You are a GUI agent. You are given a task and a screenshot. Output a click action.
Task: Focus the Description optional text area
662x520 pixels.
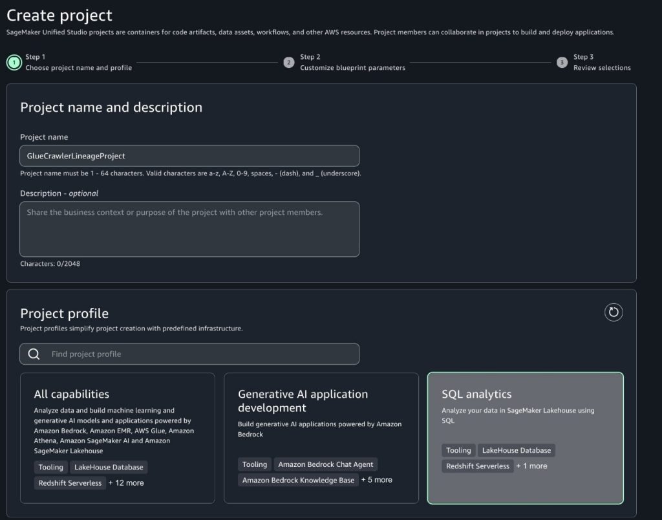click(189, 229)
